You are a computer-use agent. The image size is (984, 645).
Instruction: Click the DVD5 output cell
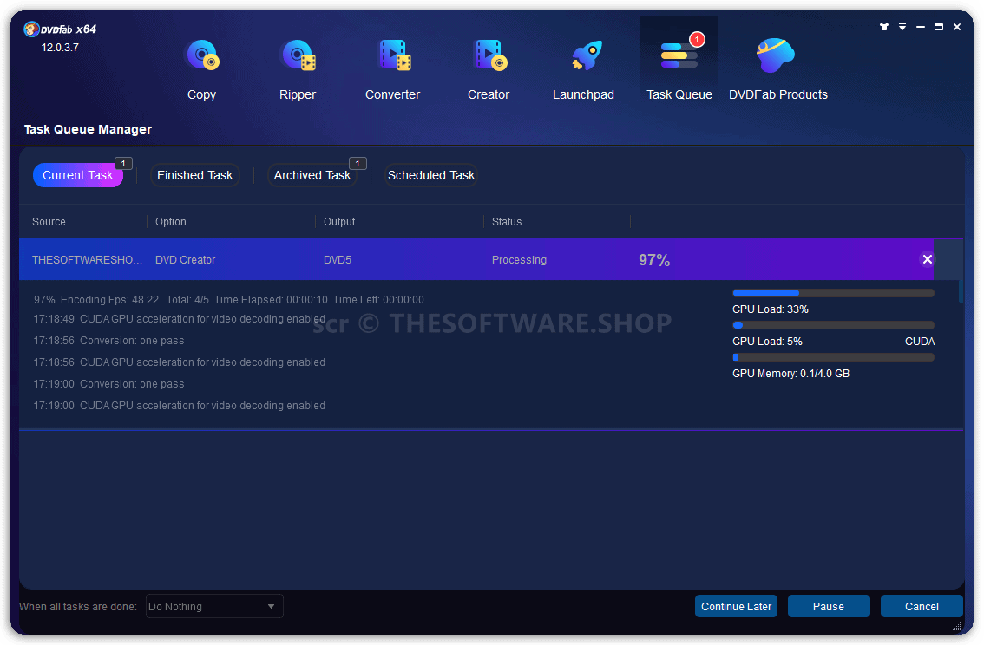pyautogui.click(x=337, y=259)
